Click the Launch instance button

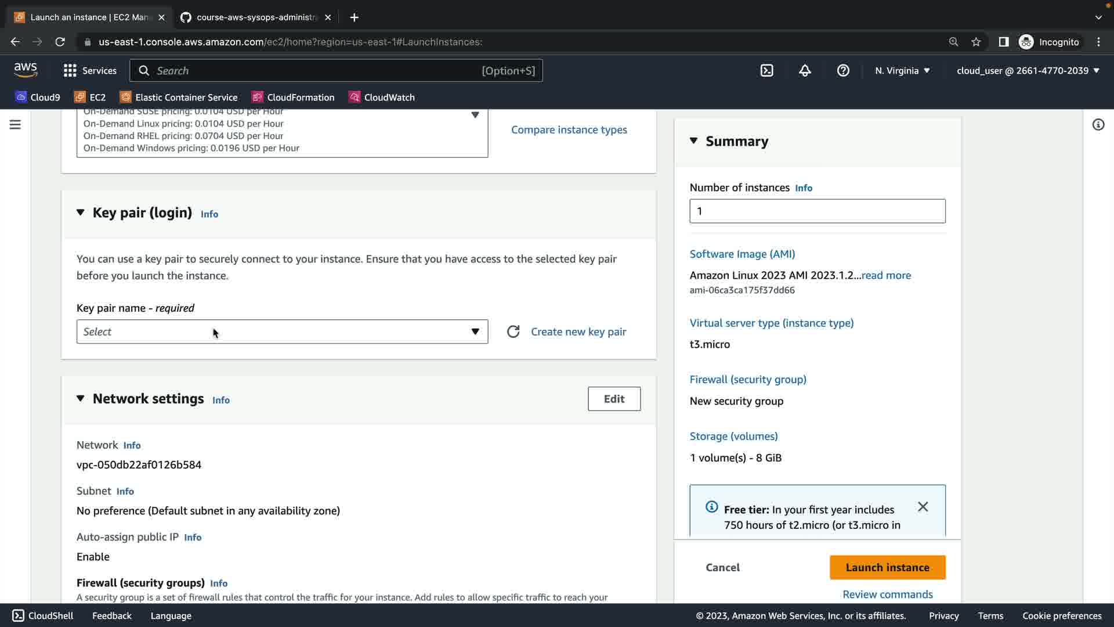tap(887, 567)
